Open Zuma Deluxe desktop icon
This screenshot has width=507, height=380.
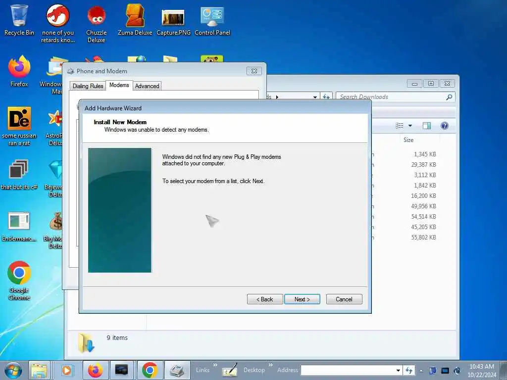tap(135, 20)
